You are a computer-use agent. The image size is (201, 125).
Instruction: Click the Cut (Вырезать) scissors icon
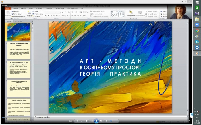(x=12, y=11)
